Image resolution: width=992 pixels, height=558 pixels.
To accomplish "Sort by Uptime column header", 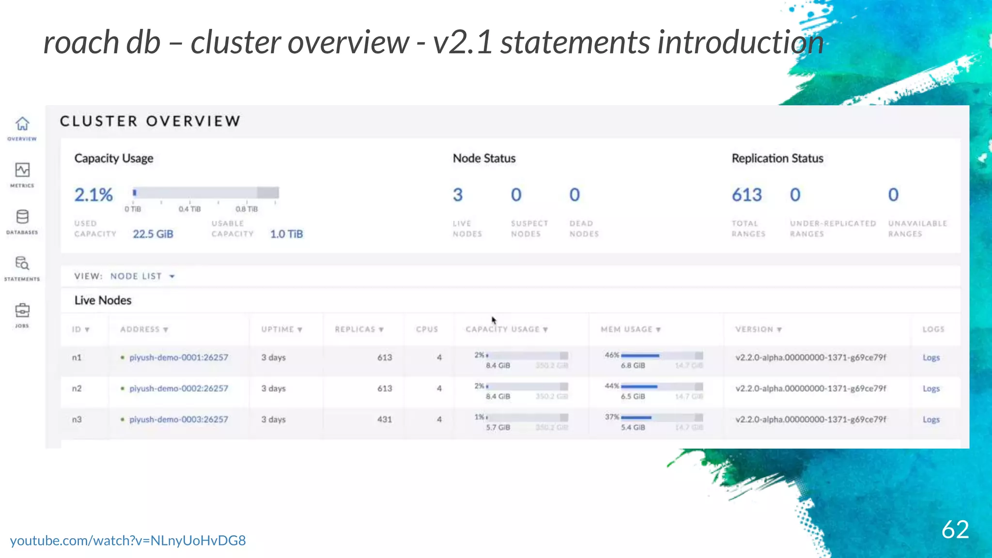I will [282, 329].
